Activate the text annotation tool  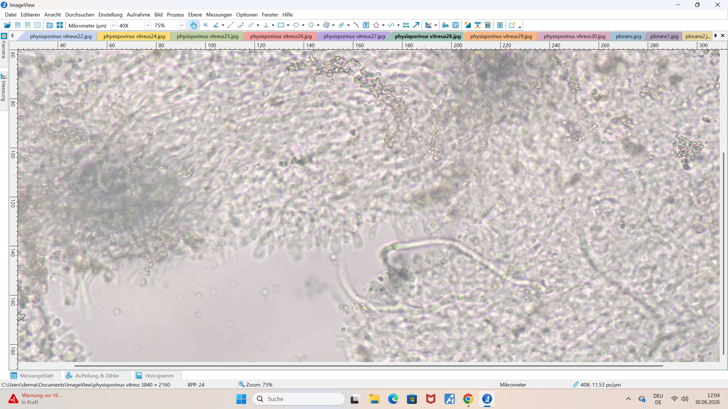(366, 25)
